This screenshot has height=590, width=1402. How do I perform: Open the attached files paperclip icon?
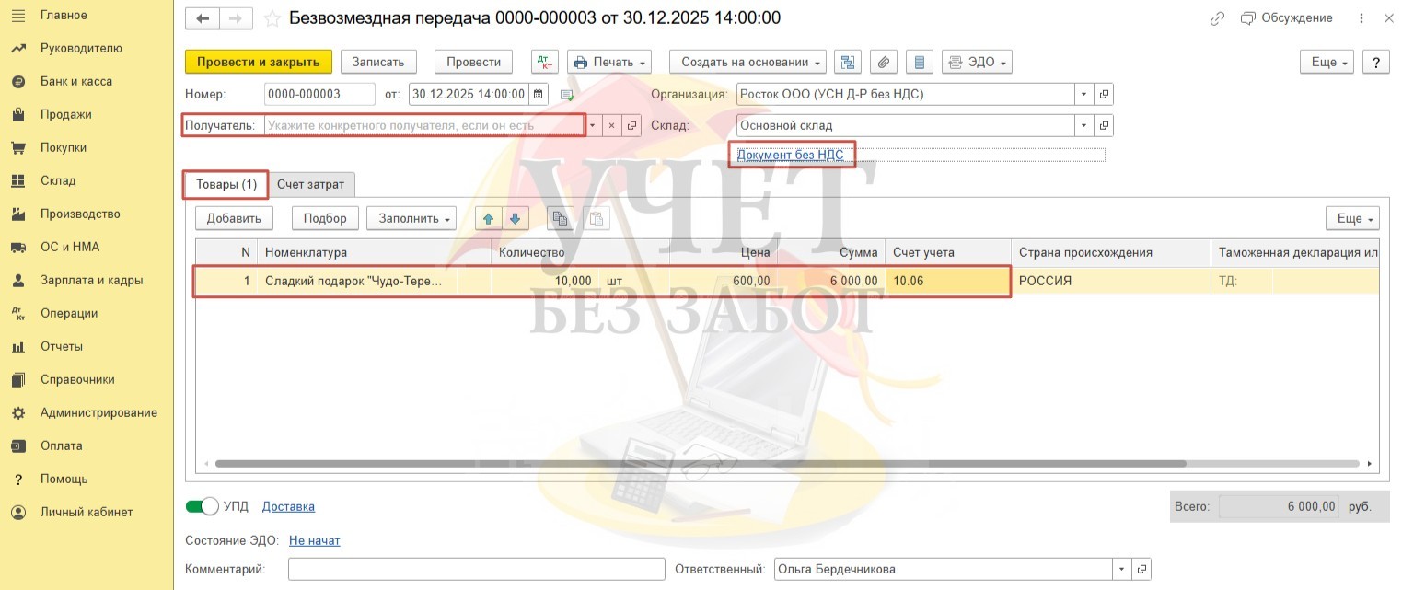[882, 62]
